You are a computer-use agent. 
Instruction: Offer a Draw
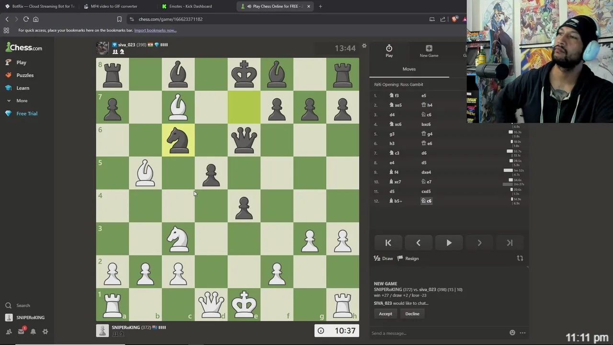(383, 258)
